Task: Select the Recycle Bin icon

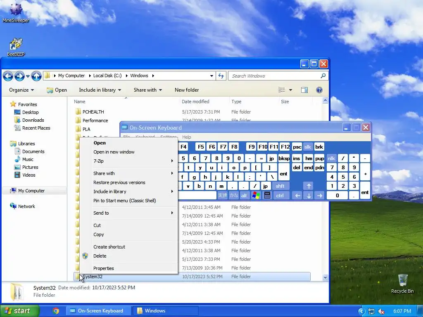Action: click(402, 283)
